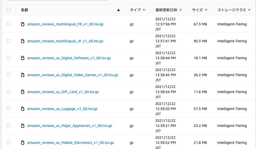Image resolution: width=256 pixels, height=149 pixels.
Task: Click the サイズ column header label
Action: click(x=197, y=10)
